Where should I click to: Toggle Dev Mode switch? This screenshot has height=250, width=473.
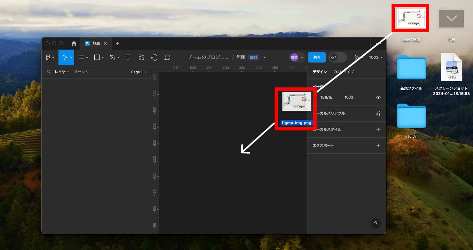click(338, 57)
